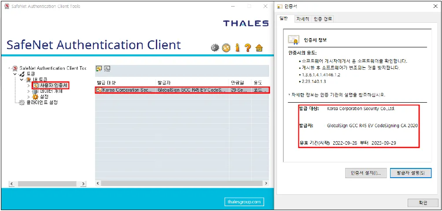442x211 pixels.
Task: Select the 사용자 인증서 tree item
Action: click(54, 85)
